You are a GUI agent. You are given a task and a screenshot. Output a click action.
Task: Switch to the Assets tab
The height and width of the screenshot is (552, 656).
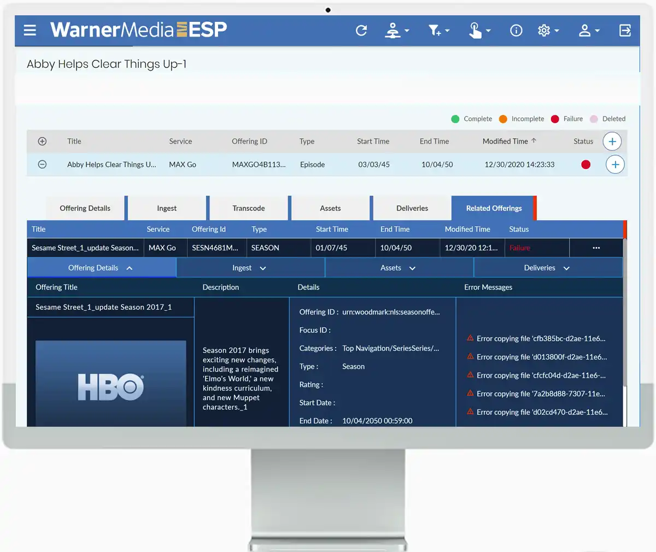coord(330,208)
